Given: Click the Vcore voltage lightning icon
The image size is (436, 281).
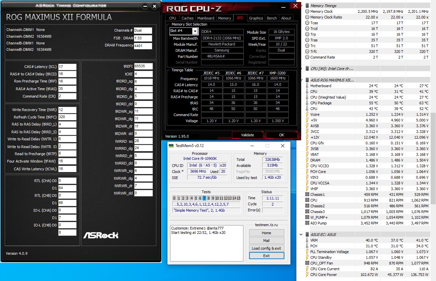Looking at the screenshot, I should (x=307, y=114).
